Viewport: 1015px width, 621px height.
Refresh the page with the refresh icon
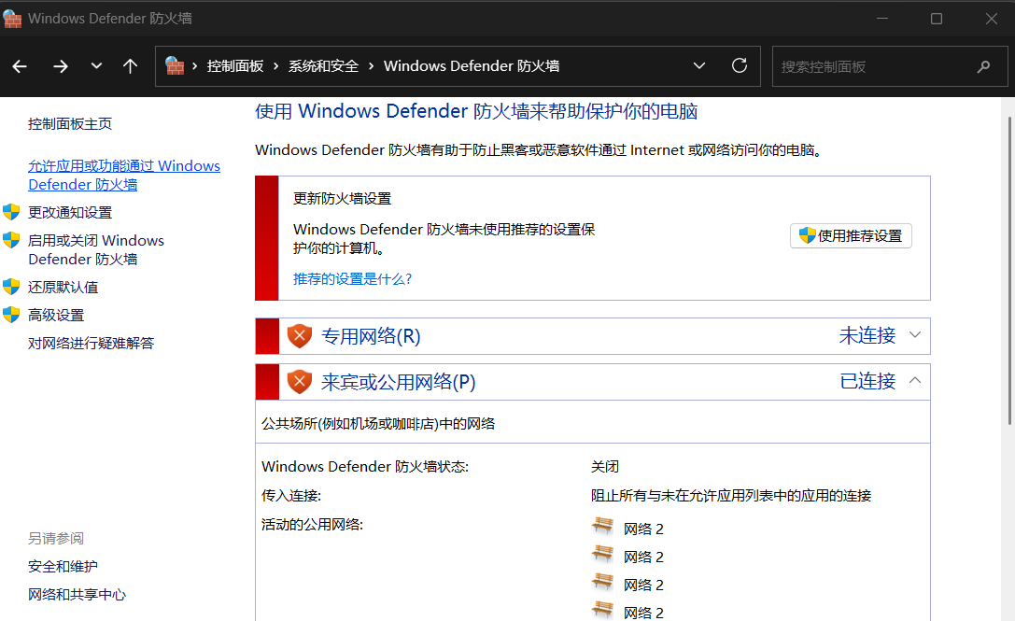[740, 65]
